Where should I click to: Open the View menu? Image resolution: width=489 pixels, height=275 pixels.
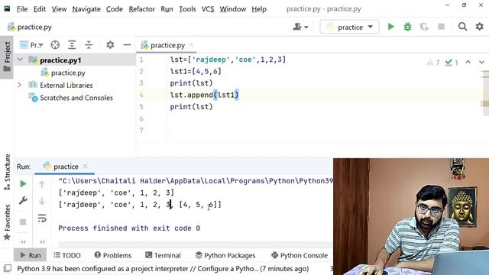(x=59, y=9)
